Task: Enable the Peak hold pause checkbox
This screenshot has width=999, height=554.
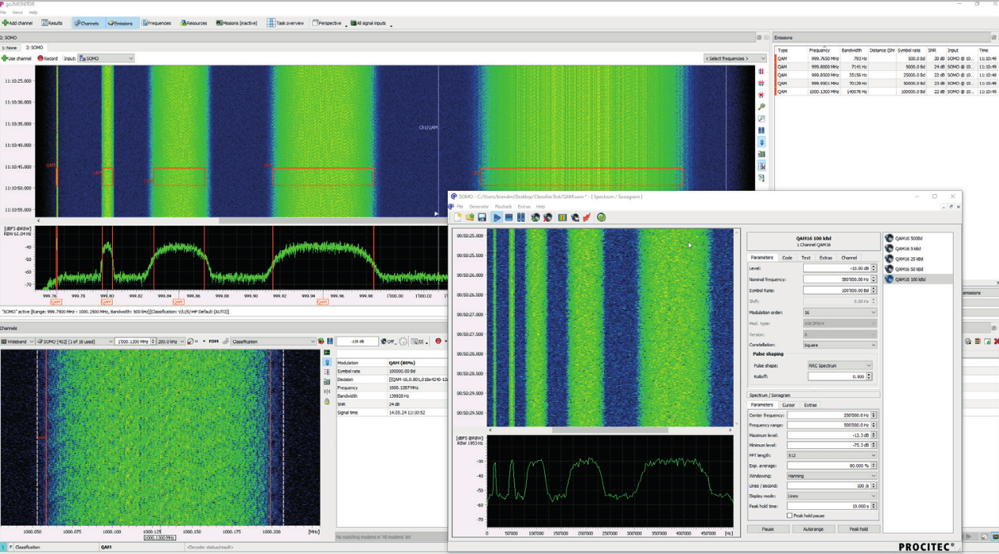Action: (789, 515)
